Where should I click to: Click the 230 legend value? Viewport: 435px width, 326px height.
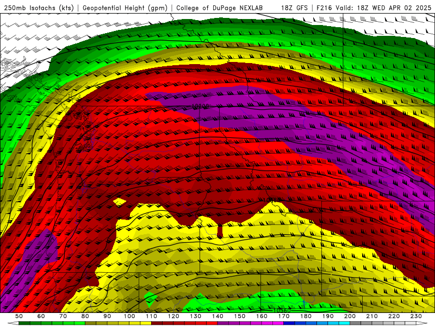click(416, 316)
